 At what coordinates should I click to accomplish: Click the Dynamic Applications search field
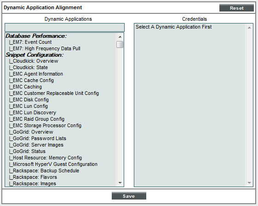64,27
